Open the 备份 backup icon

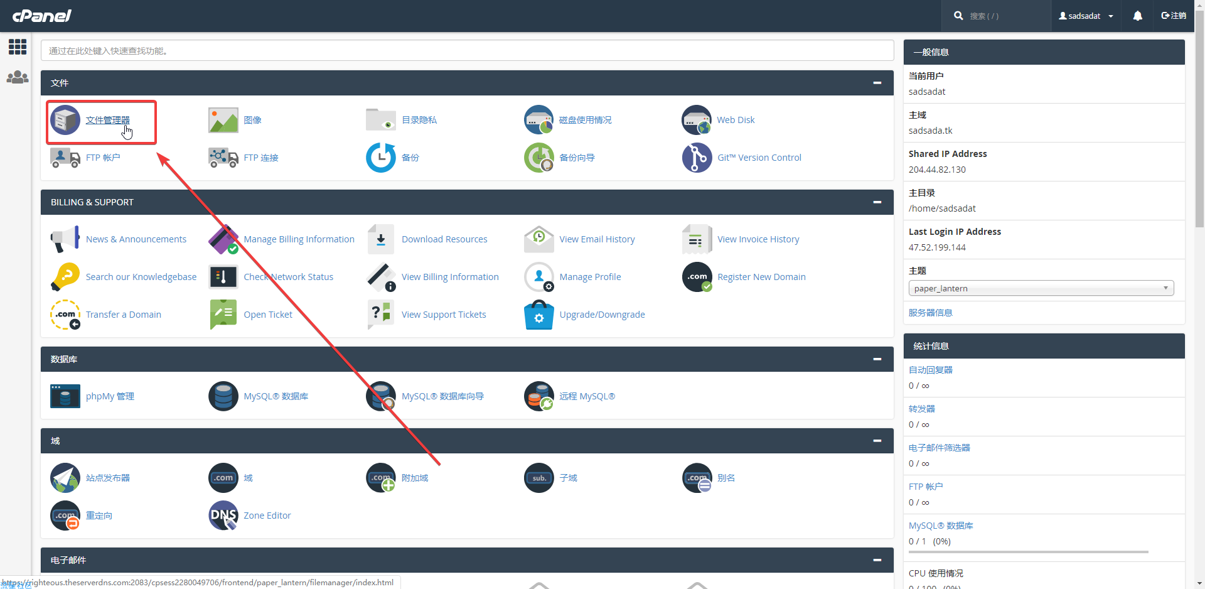[x=381, y=158]
